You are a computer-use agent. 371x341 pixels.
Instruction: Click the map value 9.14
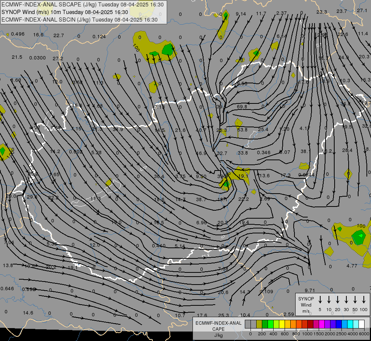coord(241,14)
